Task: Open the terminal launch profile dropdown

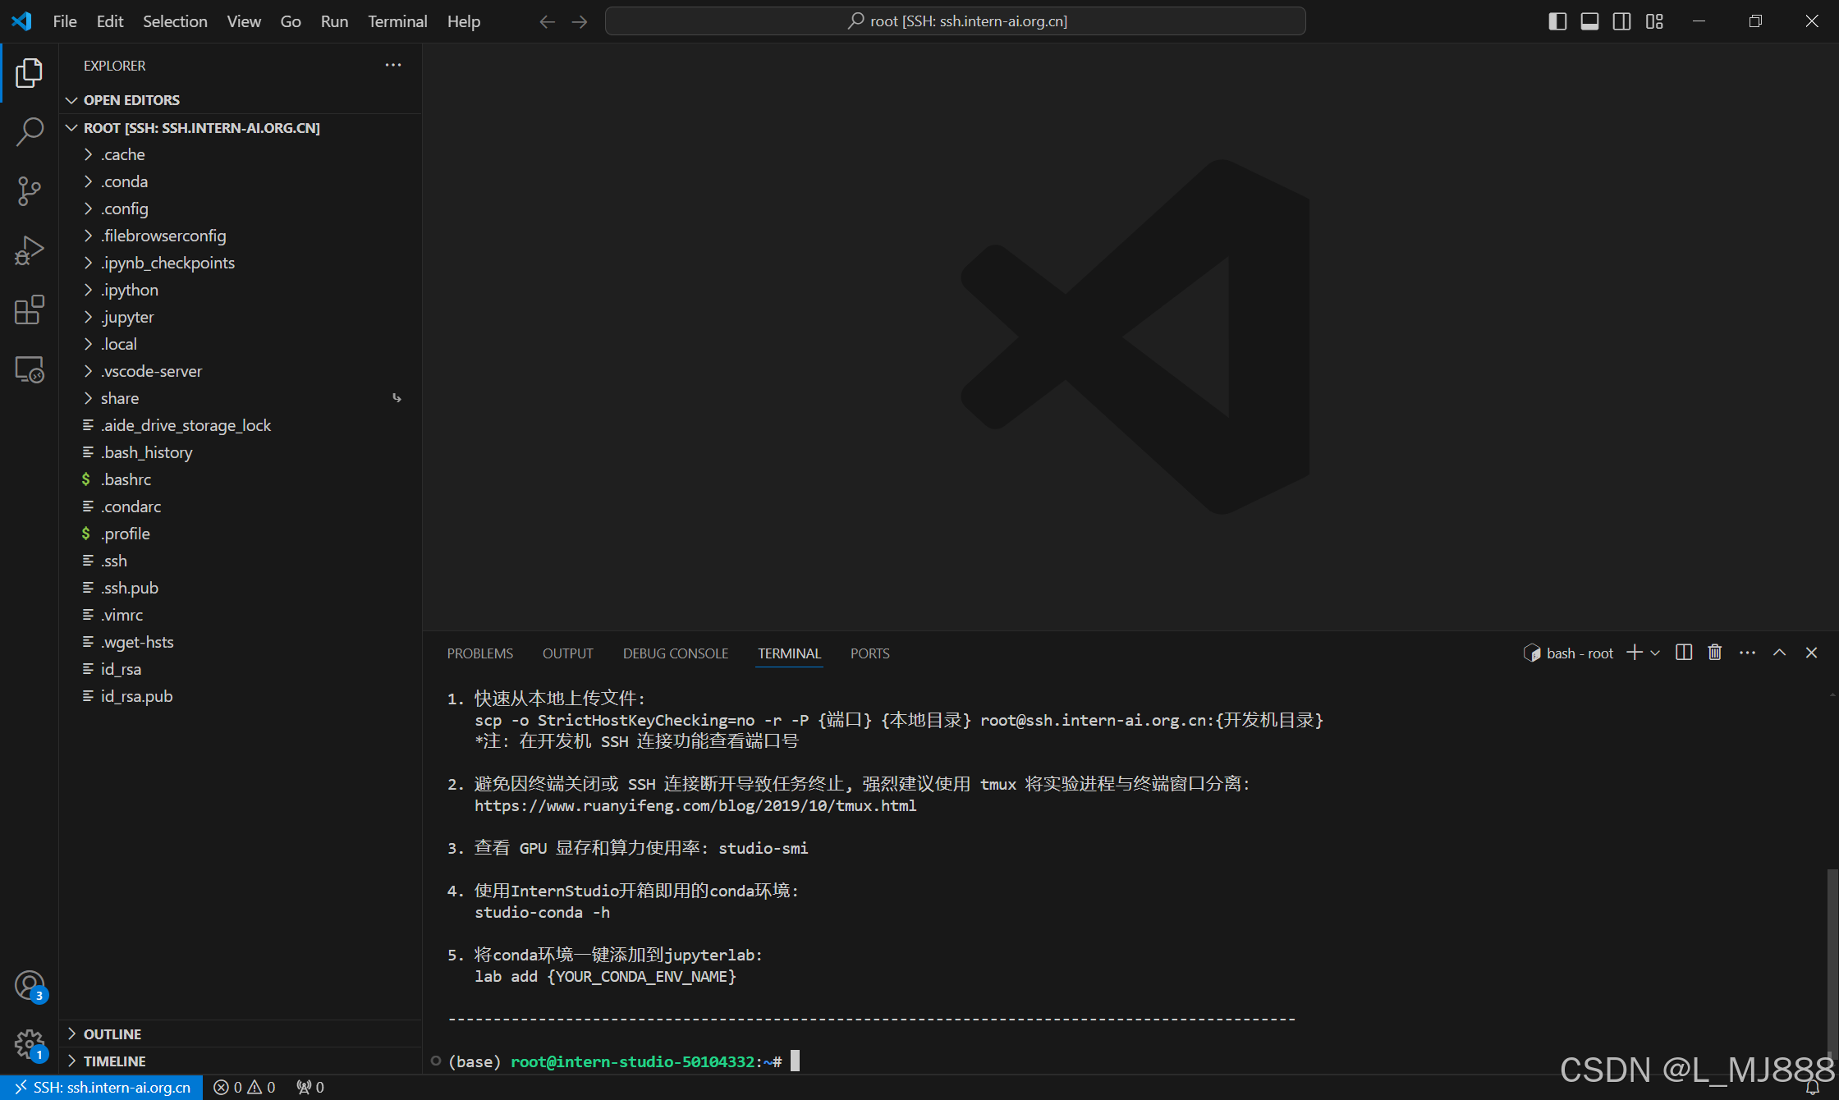Action: point(1653,653)
